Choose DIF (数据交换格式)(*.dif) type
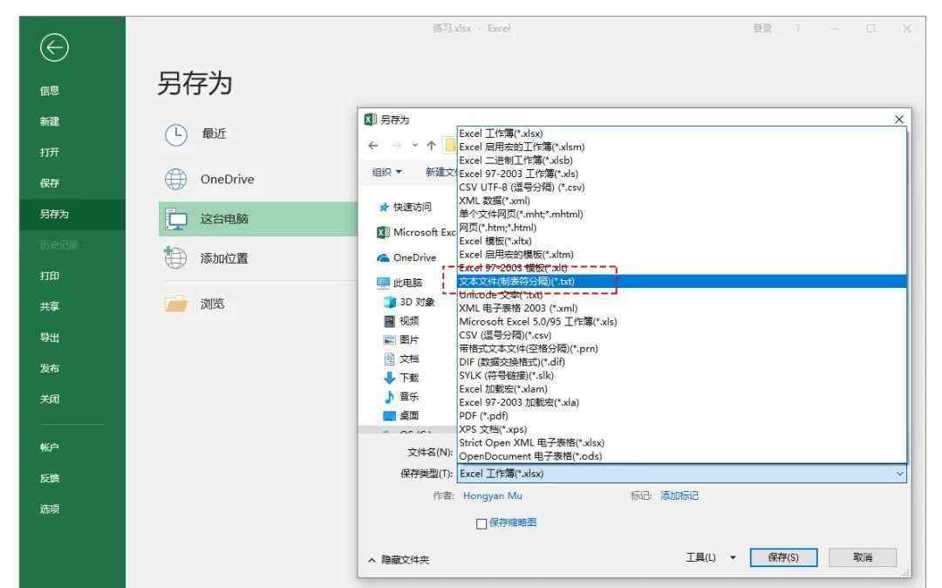The height and width of the screenshot is (588, 942). pyautogui.click(x=682, y=362)
